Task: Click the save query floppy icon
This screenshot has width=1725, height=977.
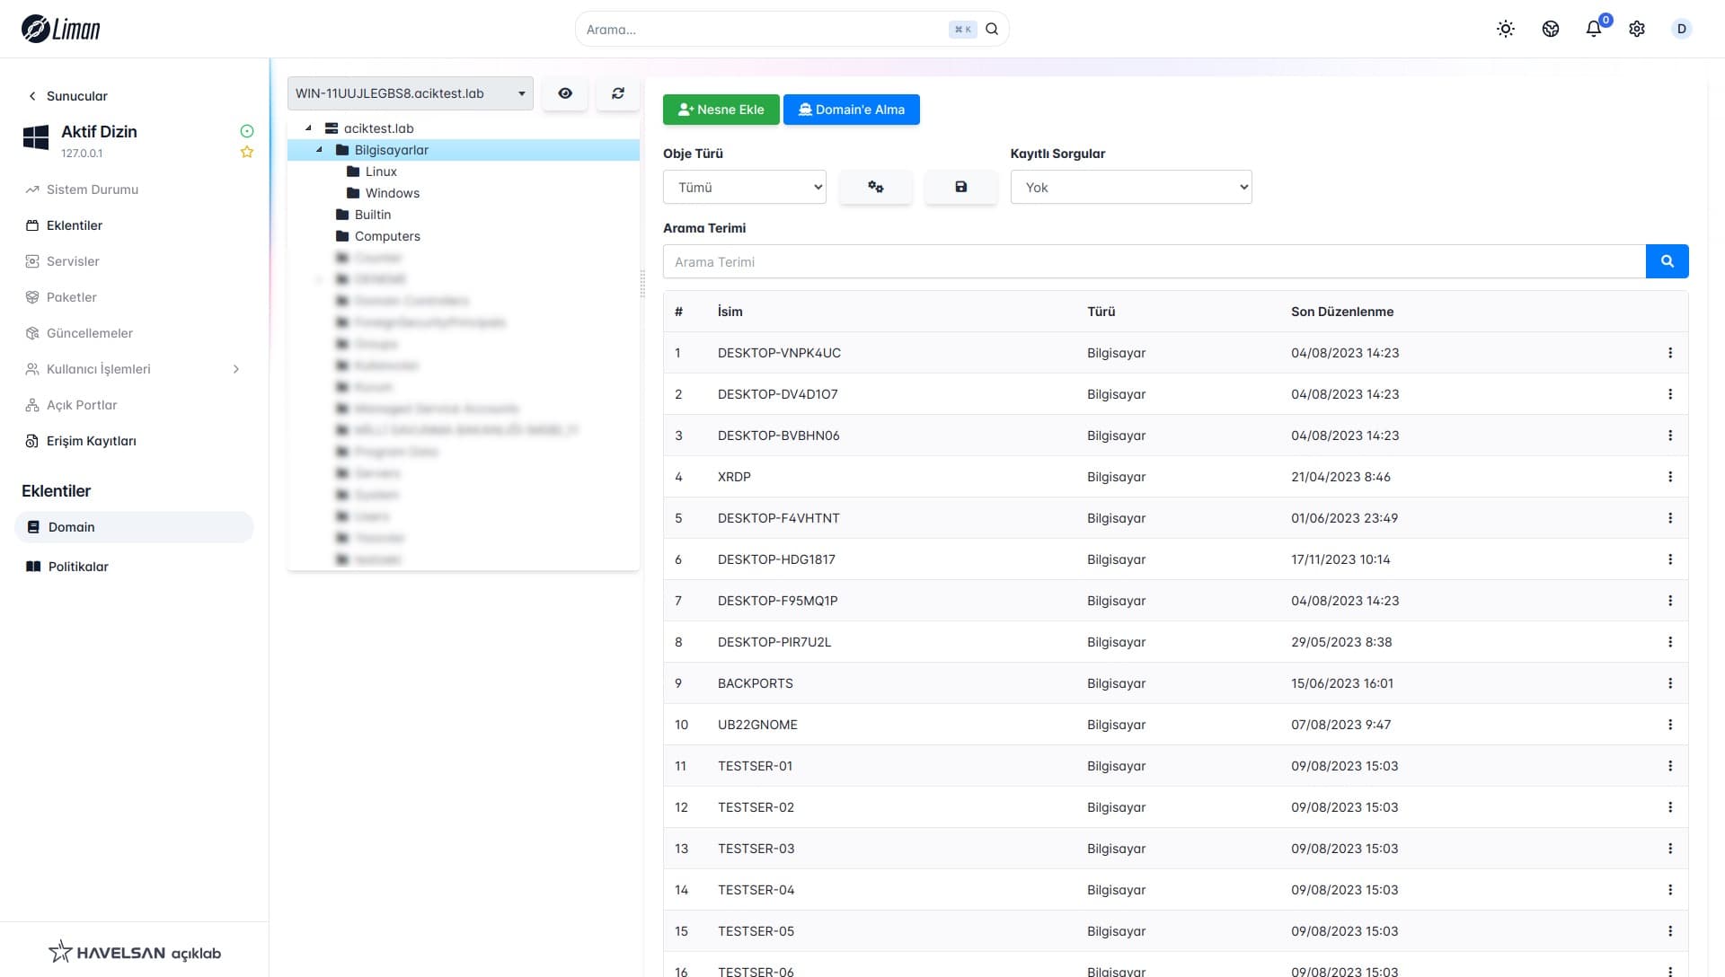Action: (x=960, y=187)
